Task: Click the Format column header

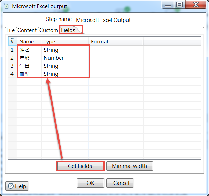Action: click(116, 41)
